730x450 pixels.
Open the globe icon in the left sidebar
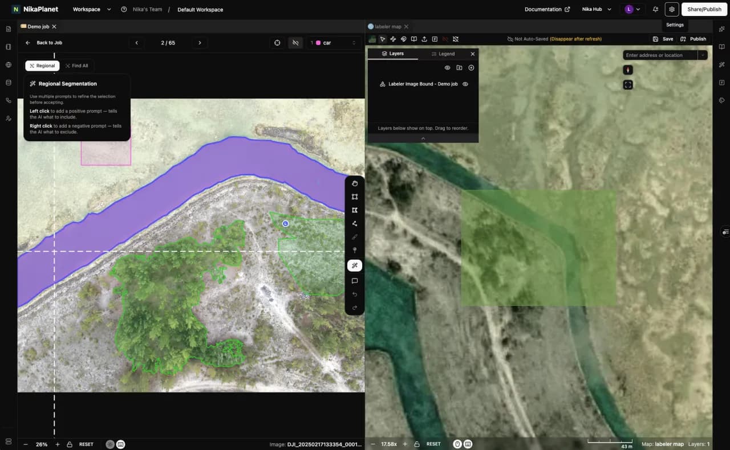tap(9, 64)
